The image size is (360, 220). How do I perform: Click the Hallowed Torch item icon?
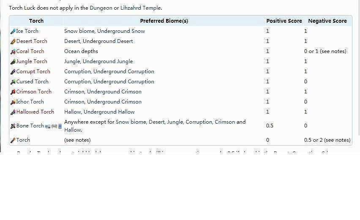(13, 112)
